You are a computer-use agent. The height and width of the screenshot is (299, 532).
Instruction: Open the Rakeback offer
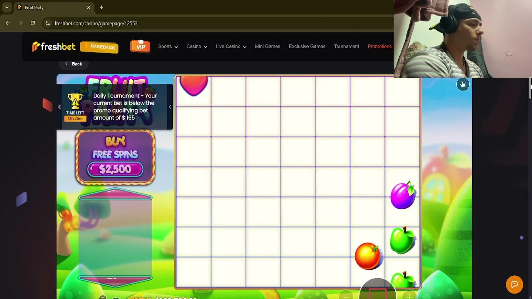(x=99, y=47)
